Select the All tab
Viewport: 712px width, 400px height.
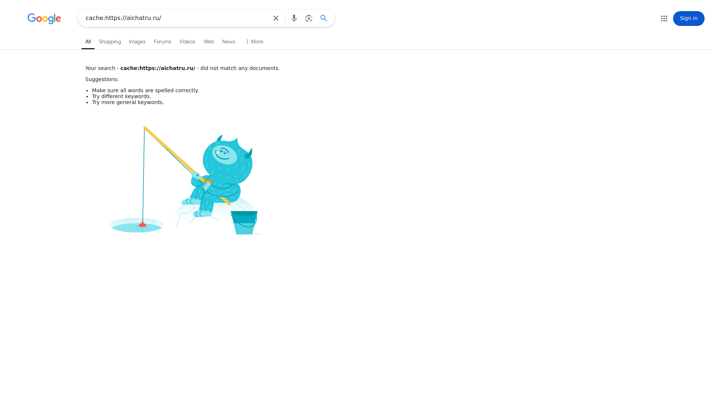click(x=88, y=42)
